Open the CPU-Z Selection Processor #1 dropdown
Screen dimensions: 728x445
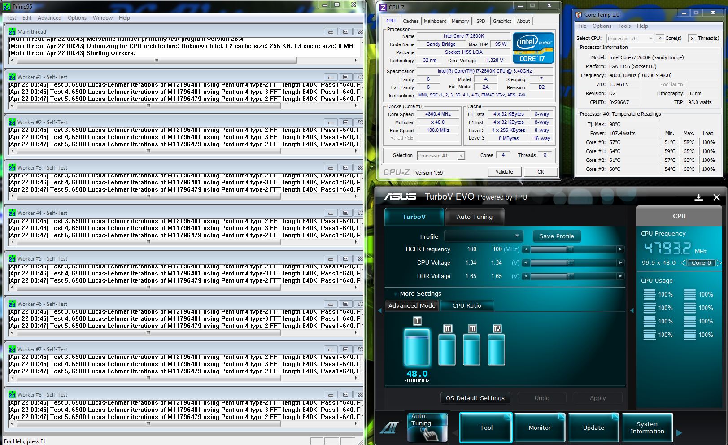[441, 156]
